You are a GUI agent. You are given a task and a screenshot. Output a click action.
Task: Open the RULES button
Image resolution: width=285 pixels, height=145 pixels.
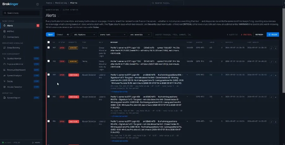click(273, 35)
